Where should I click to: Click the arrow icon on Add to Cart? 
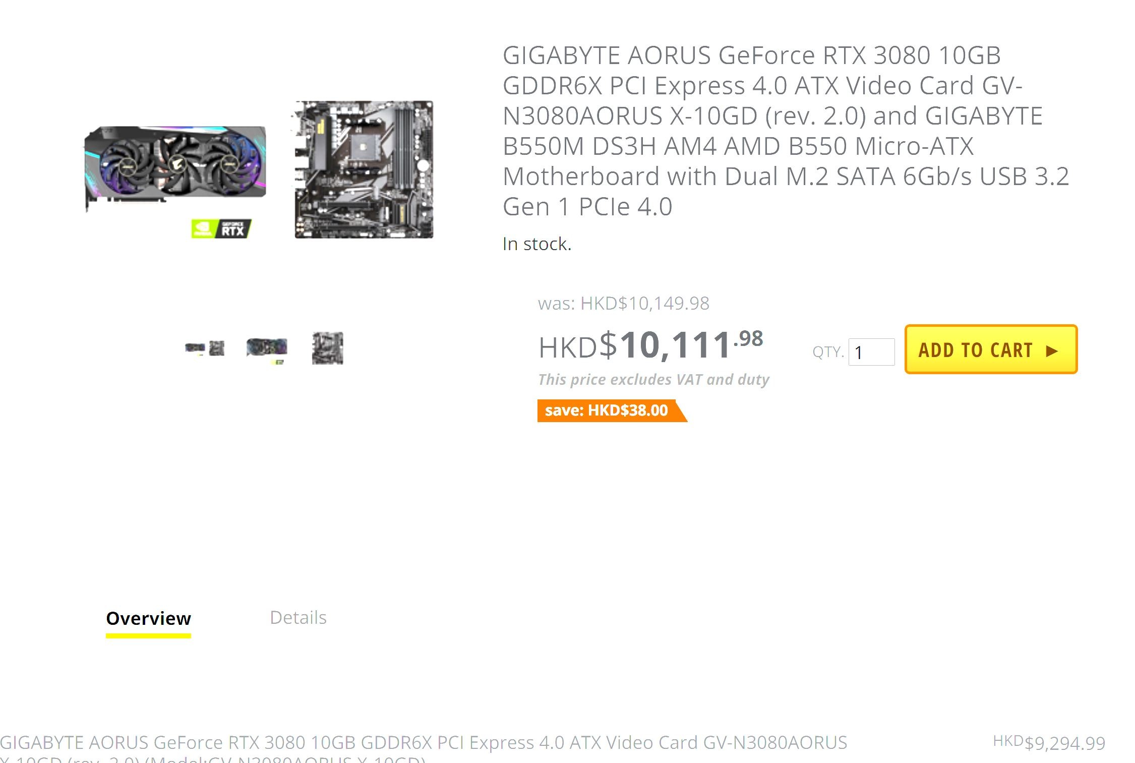coord(1052,350)
